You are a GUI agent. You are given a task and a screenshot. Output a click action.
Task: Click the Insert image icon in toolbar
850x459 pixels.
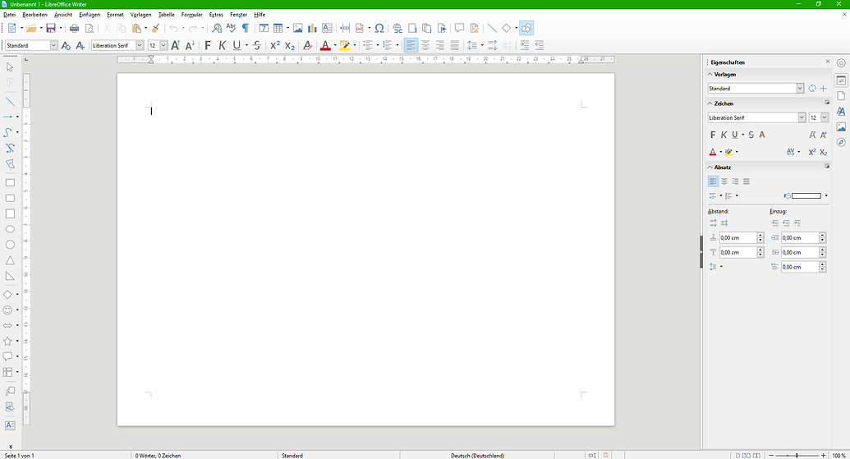[297, 28]
